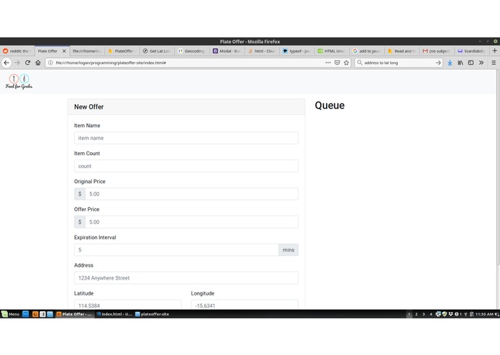Switch to the typeof JavaScript tab
500x355 pixels.
297,51
